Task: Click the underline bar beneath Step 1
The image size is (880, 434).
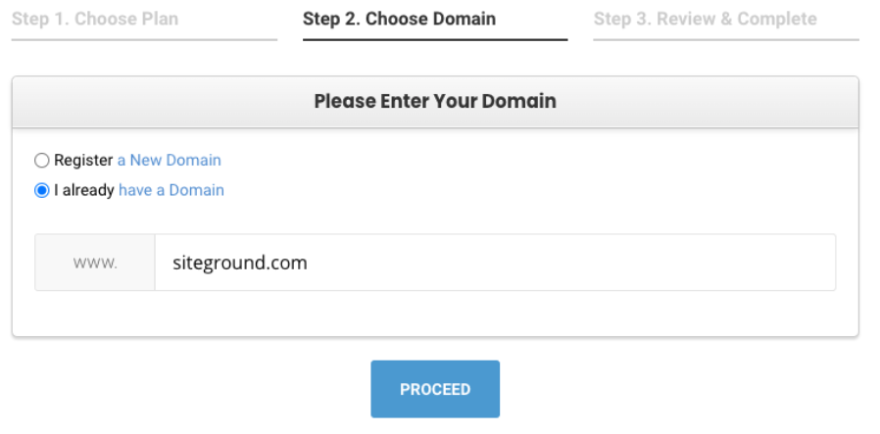Action: click(x=144, y=40)
